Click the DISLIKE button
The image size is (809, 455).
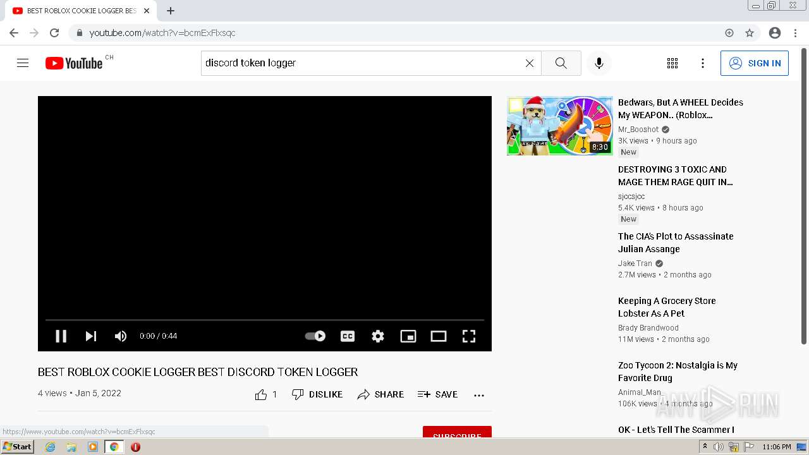(x=317, y=394)
